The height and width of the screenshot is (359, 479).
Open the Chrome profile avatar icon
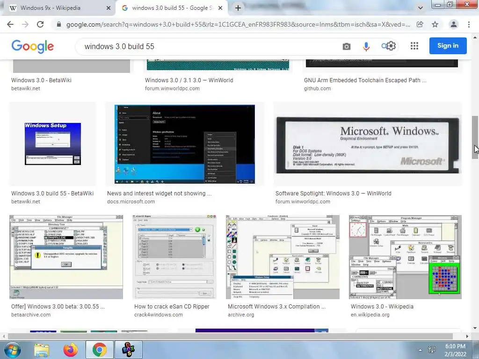(x=454, y=24)
